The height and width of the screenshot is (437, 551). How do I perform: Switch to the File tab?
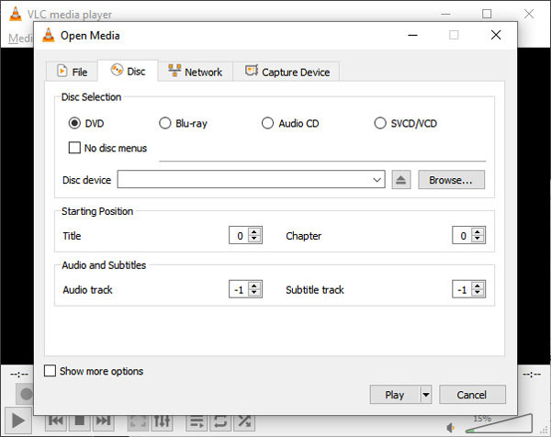(72, 72)
